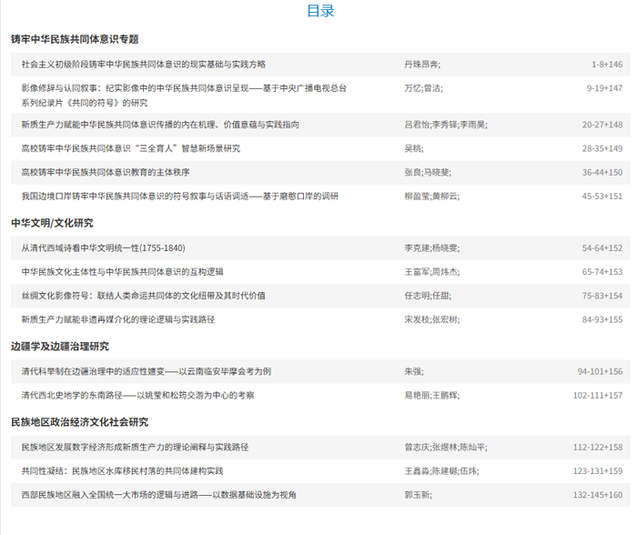The height and width of the screenshot is (535, 637).
Task: Open article 社会主义初级阶段铸牢中华民族共同体意识的现实基础与实践方略
Action: (144, 65)
